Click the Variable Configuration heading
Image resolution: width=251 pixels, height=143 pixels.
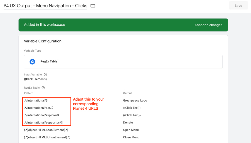click(43, 41)
